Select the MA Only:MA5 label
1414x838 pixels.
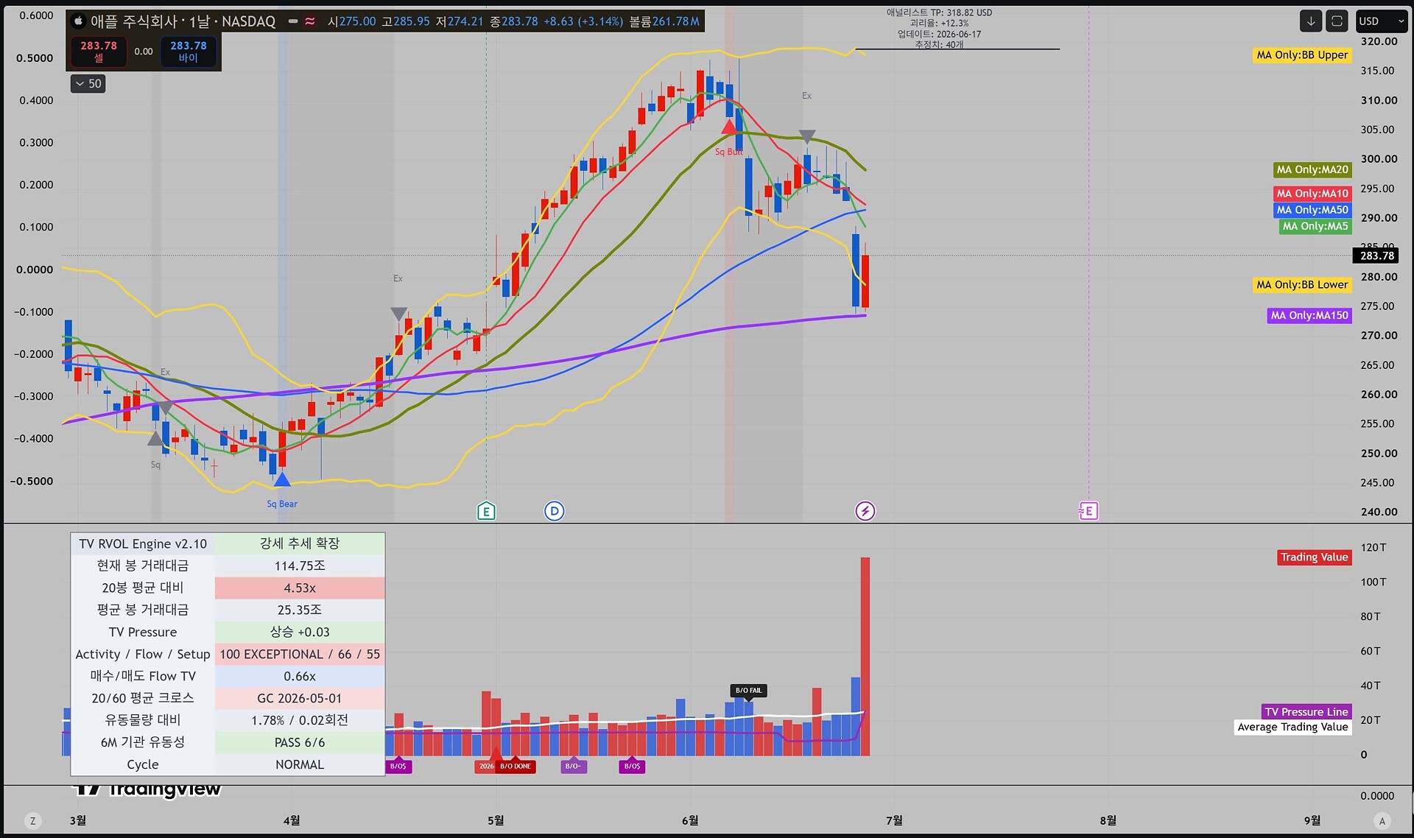(x=1315, y=226)
